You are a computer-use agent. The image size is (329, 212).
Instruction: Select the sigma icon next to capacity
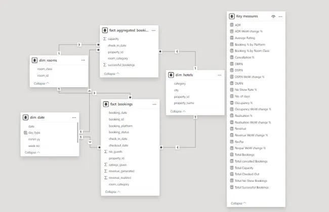(x=104, y=38)
